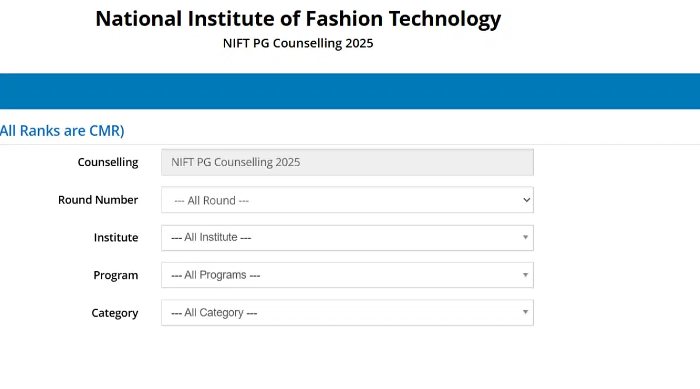
Task: Open the Program dropdown
Action: [347, 275]
